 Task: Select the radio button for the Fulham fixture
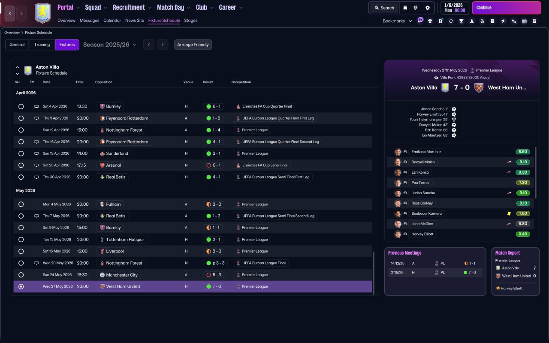coord(21,205)
